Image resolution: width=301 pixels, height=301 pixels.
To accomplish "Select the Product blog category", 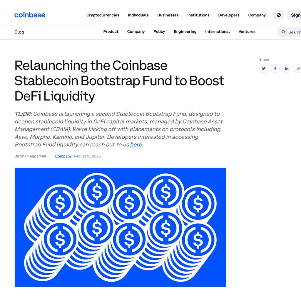I will pos(111,31).
